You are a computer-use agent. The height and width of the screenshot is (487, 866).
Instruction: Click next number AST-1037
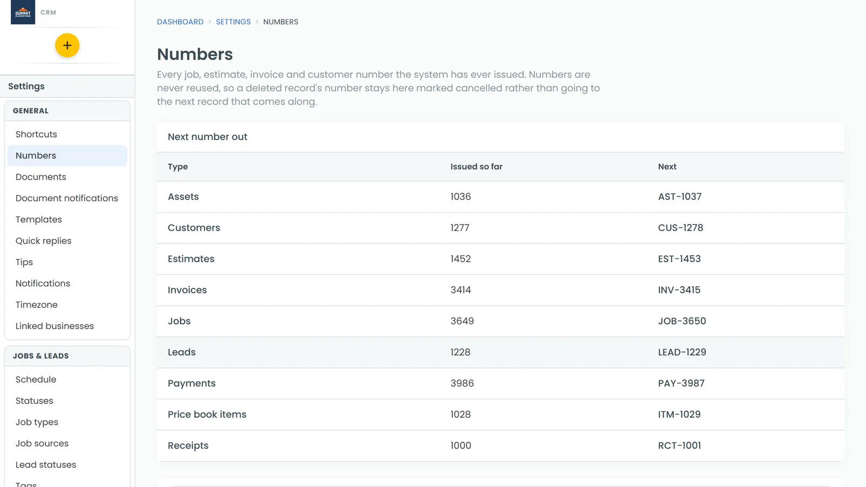click(x=680, y=196)
